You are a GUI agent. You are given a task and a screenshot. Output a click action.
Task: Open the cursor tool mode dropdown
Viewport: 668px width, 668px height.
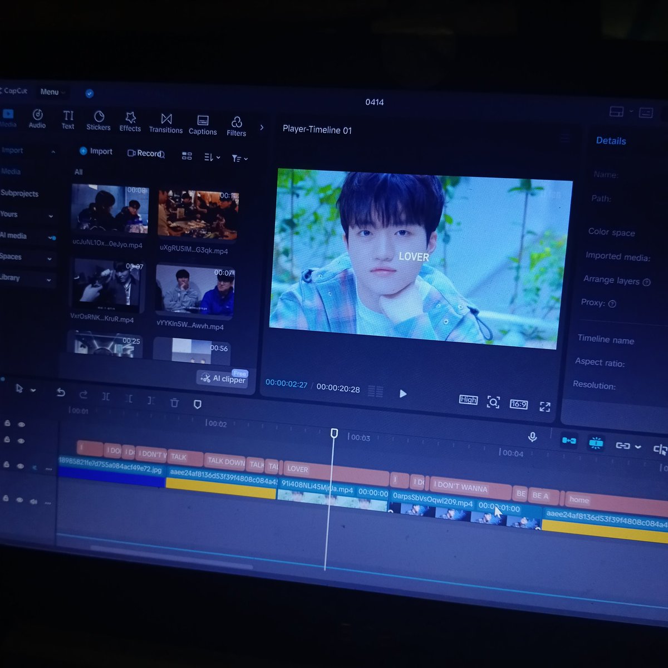(33, 390)
